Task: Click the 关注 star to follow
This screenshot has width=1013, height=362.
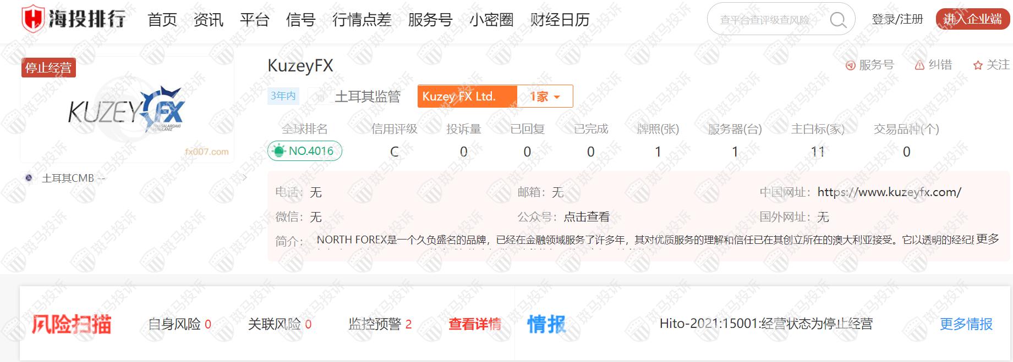Action: click(x=978, y=65)
